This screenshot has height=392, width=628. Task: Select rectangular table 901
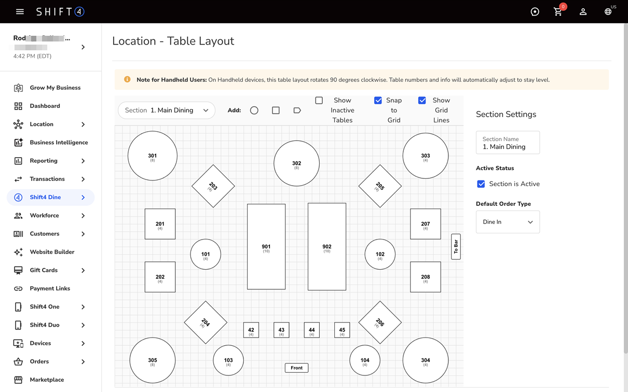click(x=266, y=247)
